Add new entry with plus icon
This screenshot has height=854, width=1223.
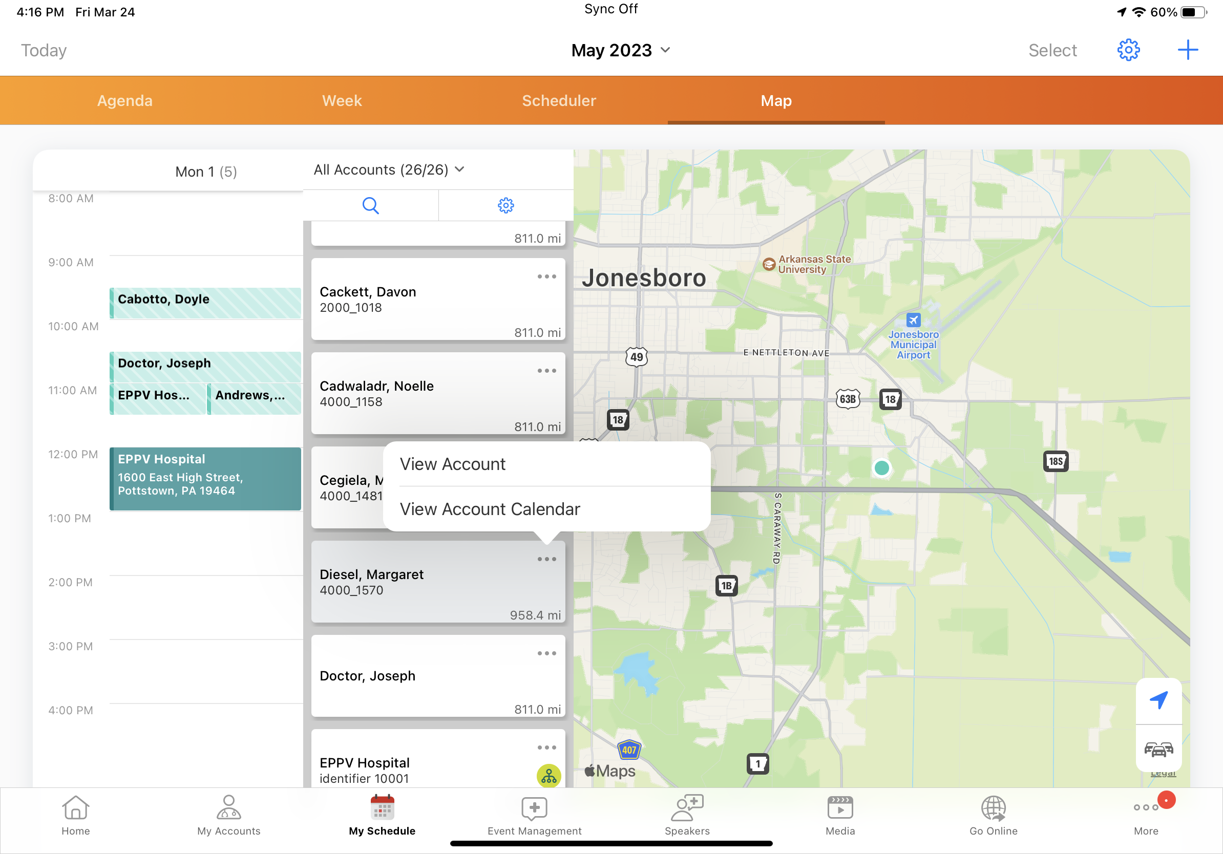[1187, 50]
